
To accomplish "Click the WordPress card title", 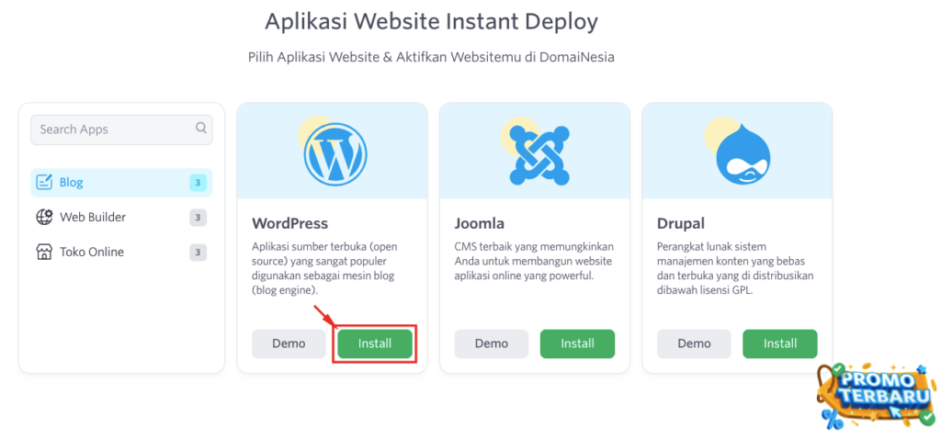I will pos(289,224).
